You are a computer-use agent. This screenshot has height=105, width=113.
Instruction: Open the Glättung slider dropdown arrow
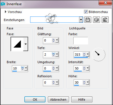pyautogui.click(x=57, y=40)
